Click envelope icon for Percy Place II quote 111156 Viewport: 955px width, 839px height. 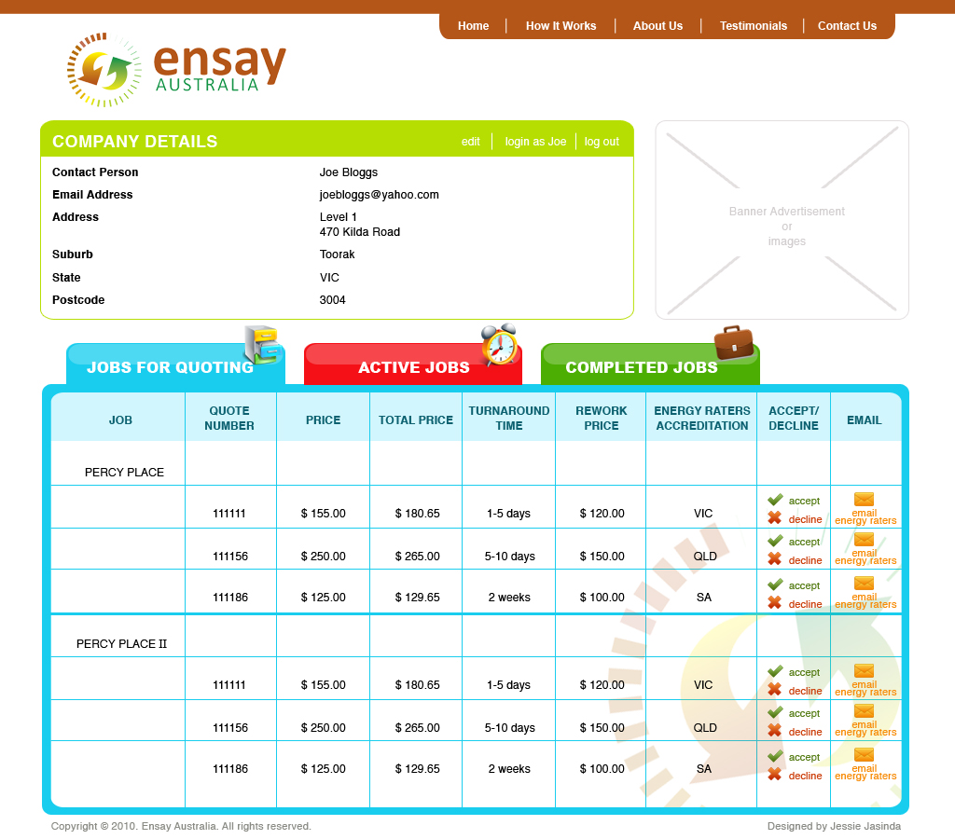pyautogui.click(x=864, y=711)
